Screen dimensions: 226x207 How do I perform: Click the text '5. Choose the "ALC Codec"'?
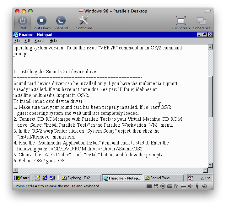[43, 155]
